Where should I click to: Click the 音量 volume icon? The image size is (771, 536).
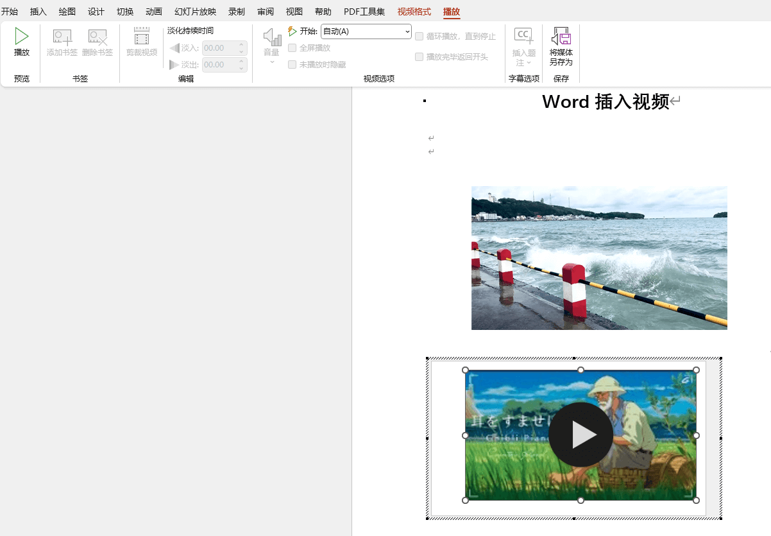(270, 37)
